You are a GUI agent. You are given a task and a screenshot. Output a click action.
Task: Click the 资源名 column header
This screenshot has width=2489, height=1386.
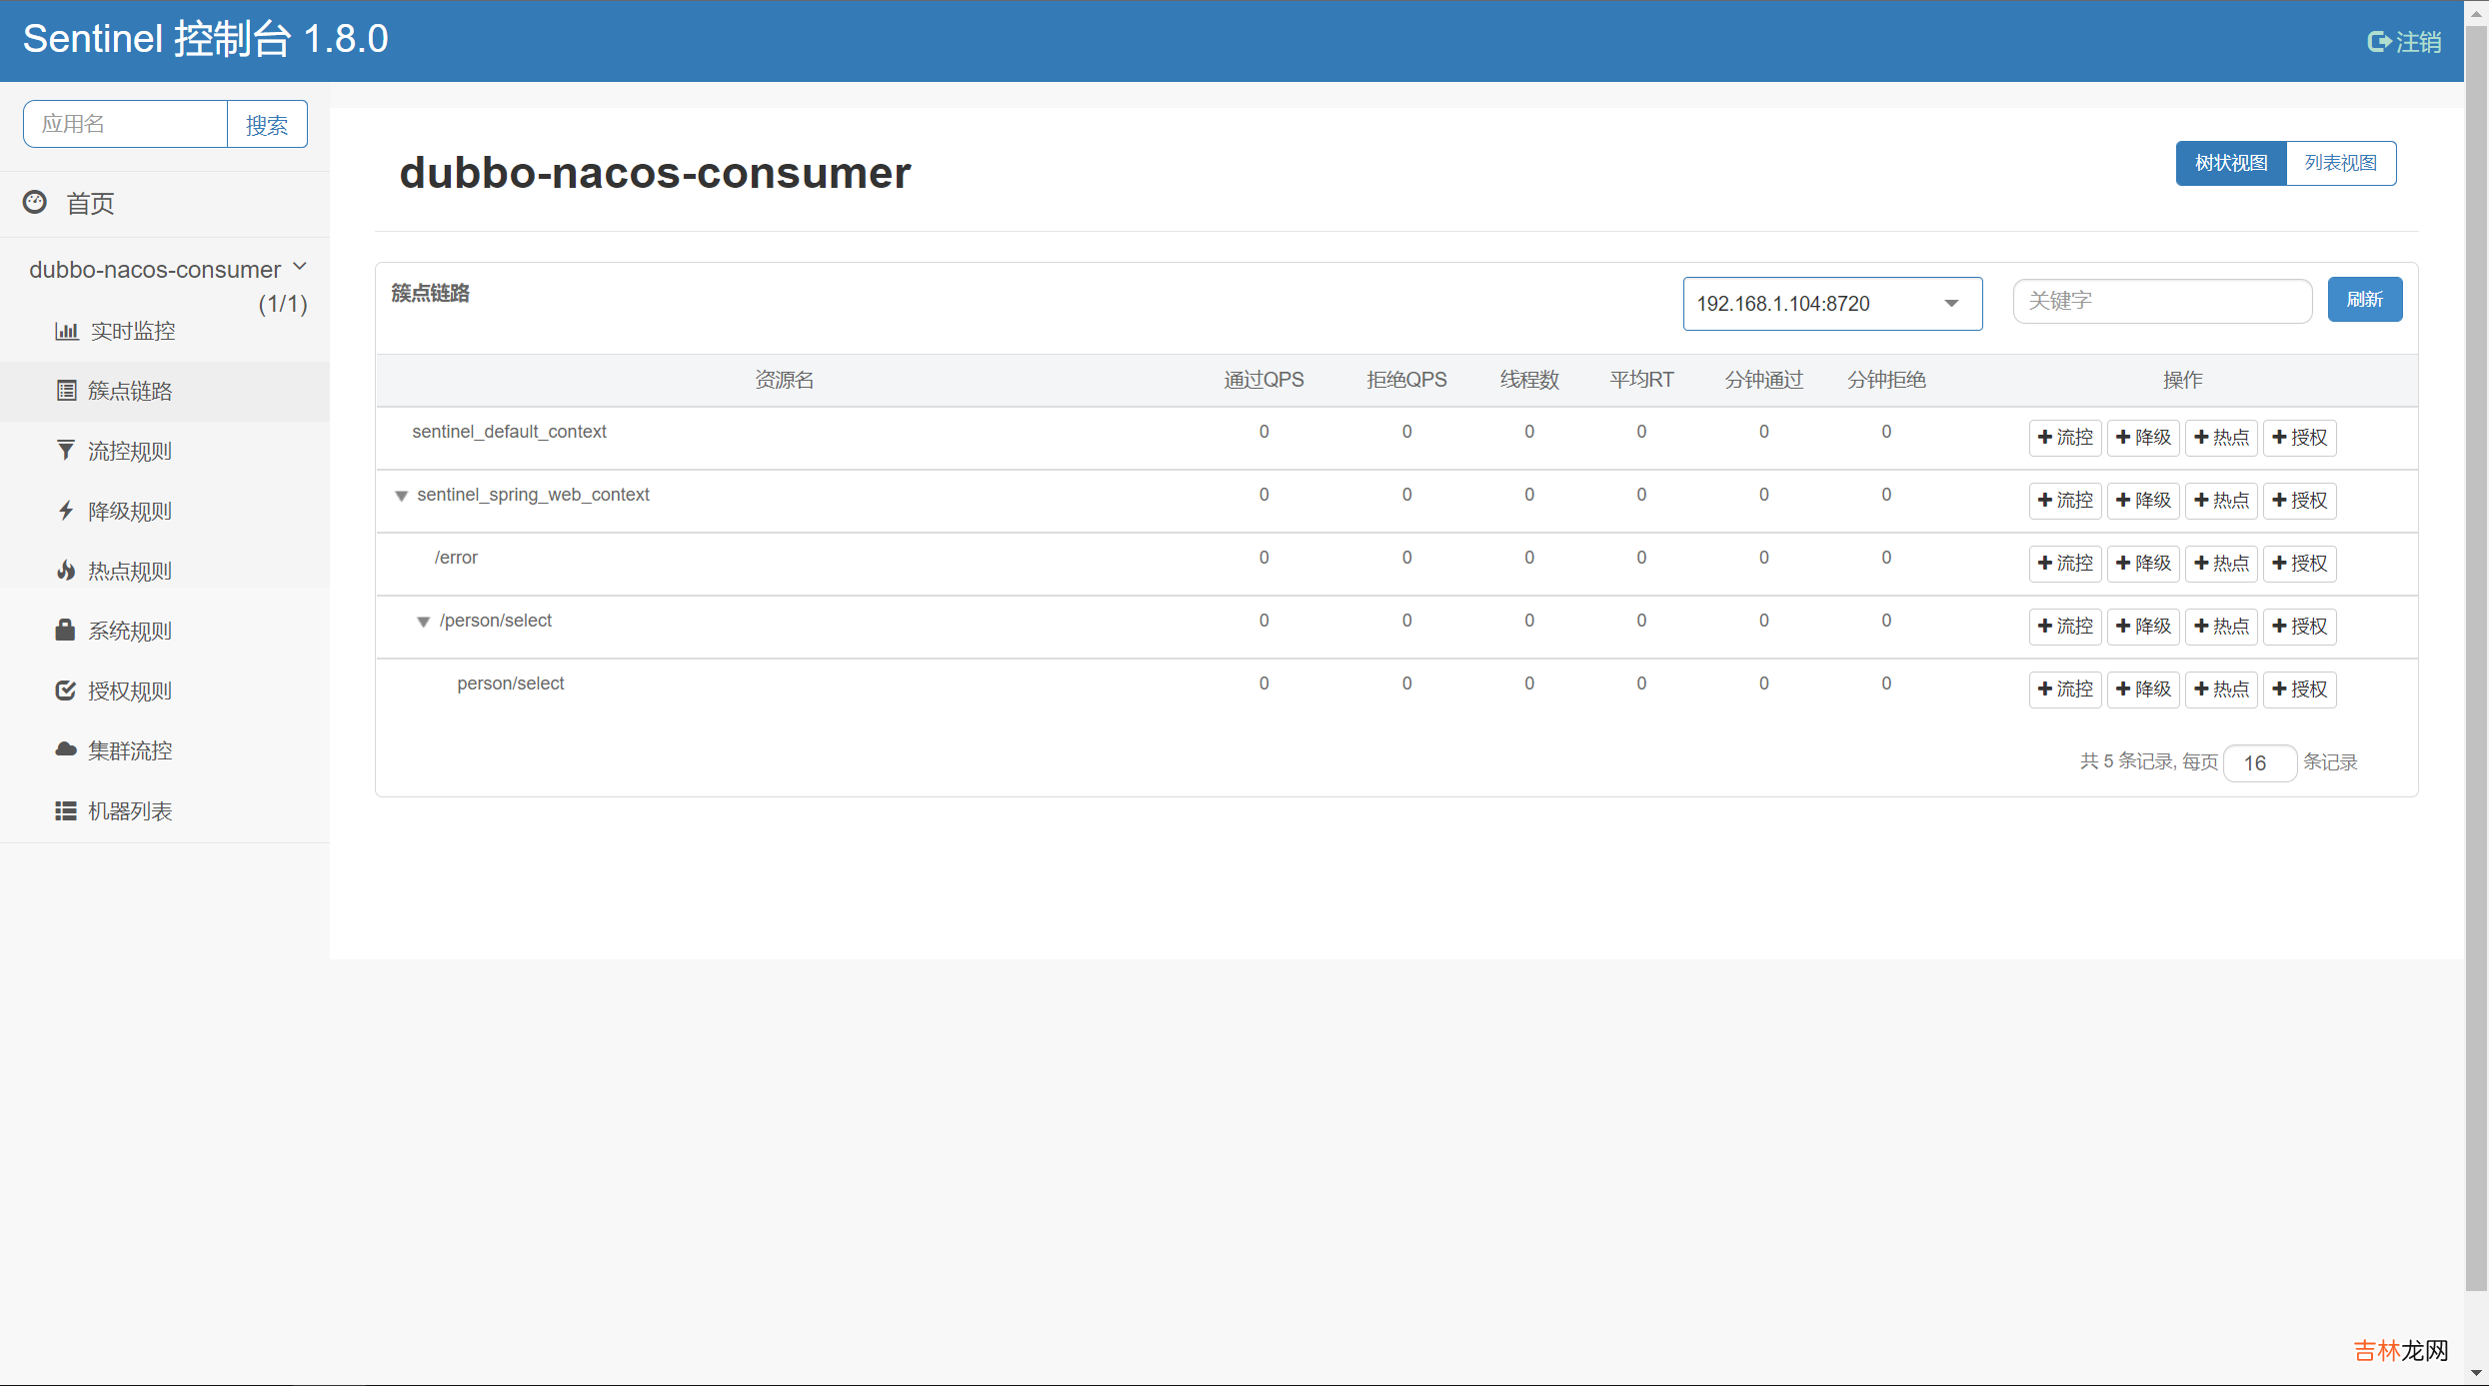tap(784, 380)
